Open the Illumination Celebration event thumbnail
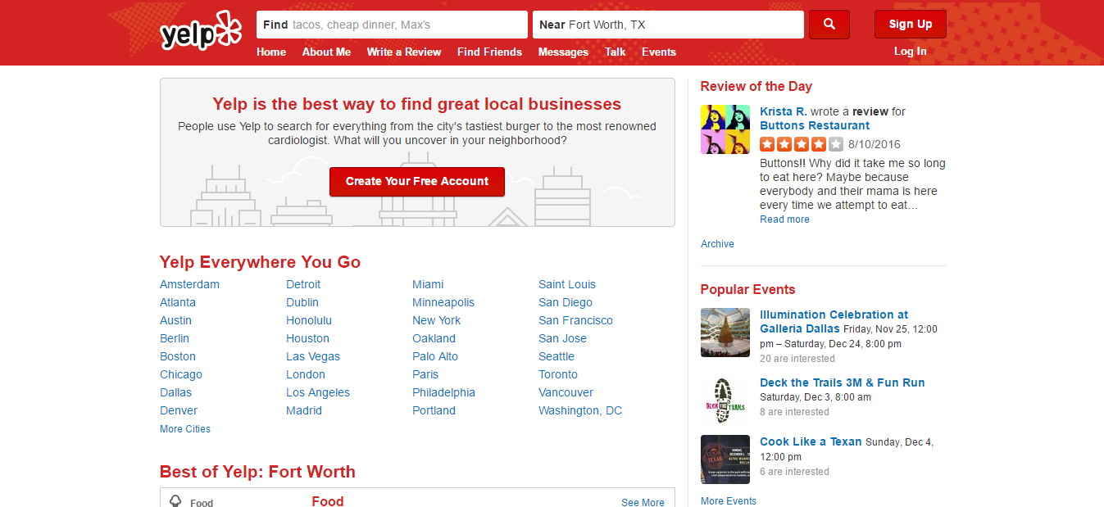 (725, 333)
